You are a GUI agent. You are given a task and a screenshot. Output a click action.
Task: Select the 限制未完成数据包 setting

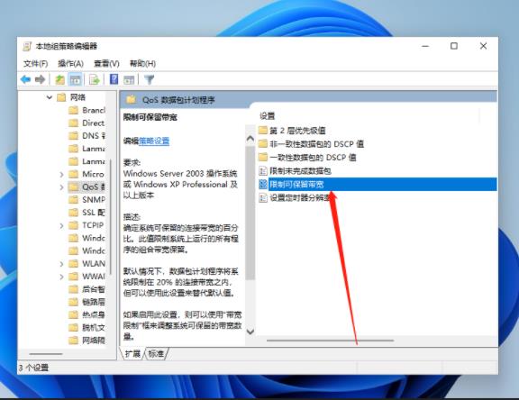click(x=295, y=170)
